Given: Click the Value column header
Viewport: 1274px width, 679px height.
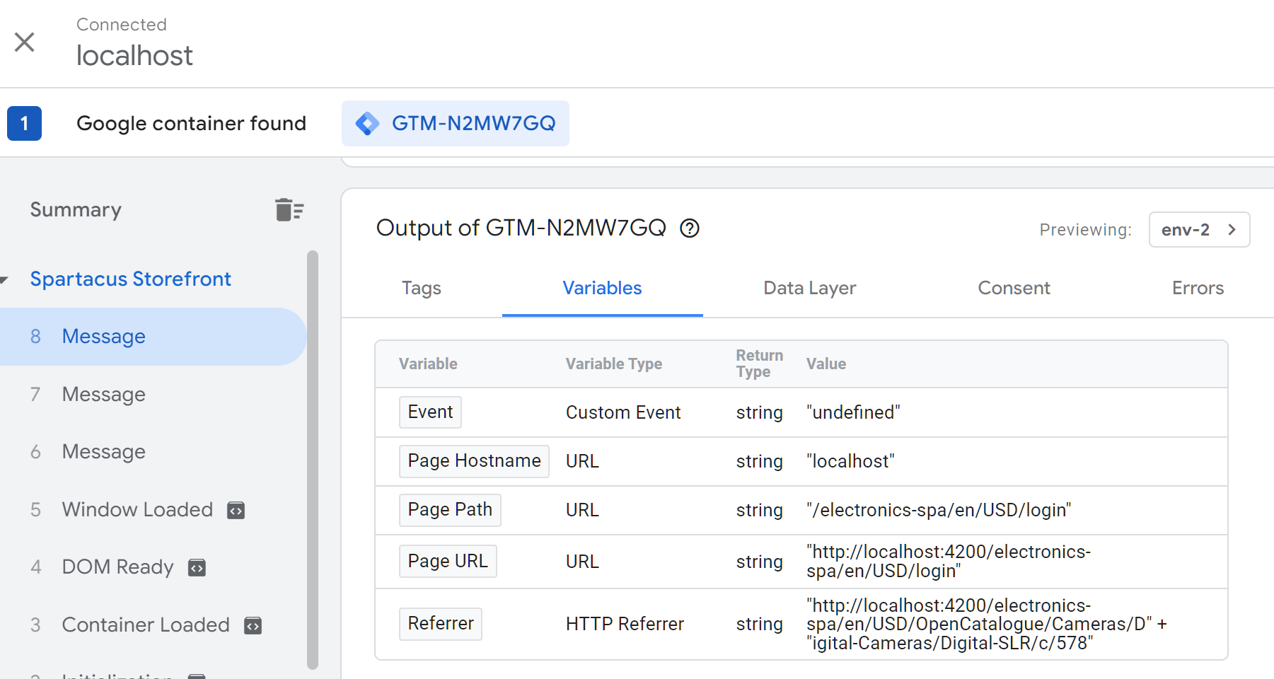Looking at the screenshot, I should click(x=826, y=364).
